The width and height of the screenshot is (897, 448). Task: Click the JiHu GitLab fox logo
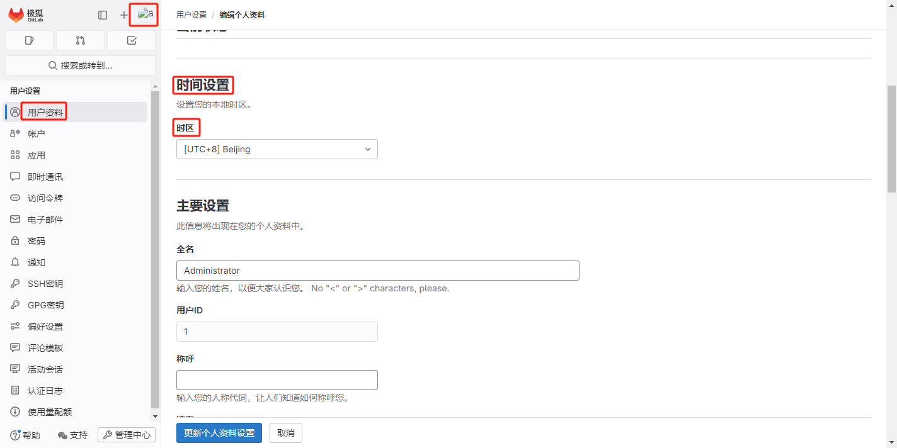pos(16,15)
